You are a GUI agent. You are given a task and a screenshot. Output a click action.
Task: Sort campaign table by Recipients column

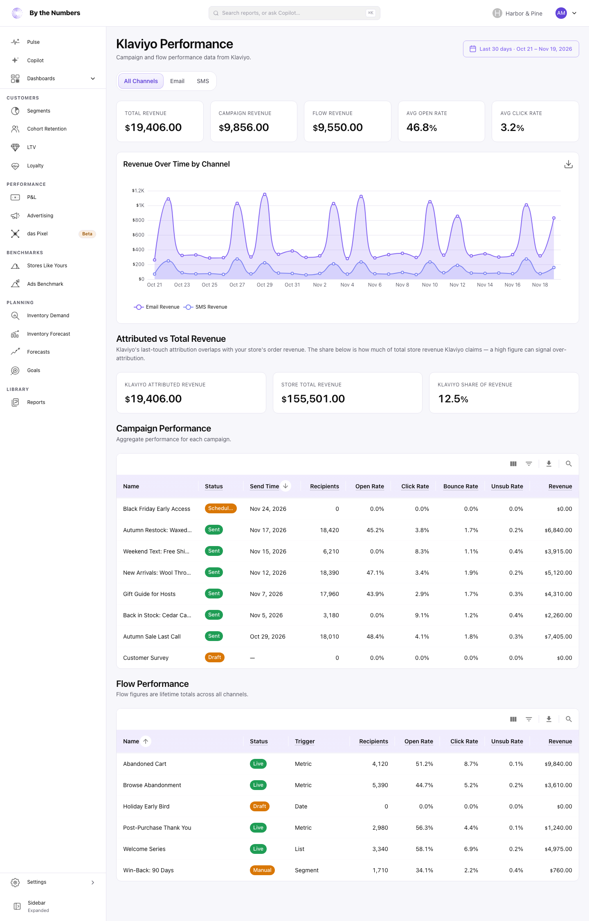pos(324,486)
